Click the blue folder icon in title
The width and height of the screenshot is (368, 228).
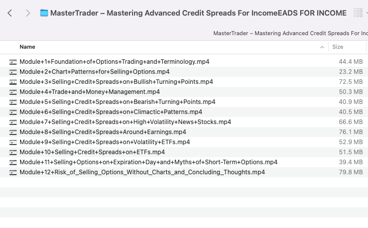click(x=44, y=13)
